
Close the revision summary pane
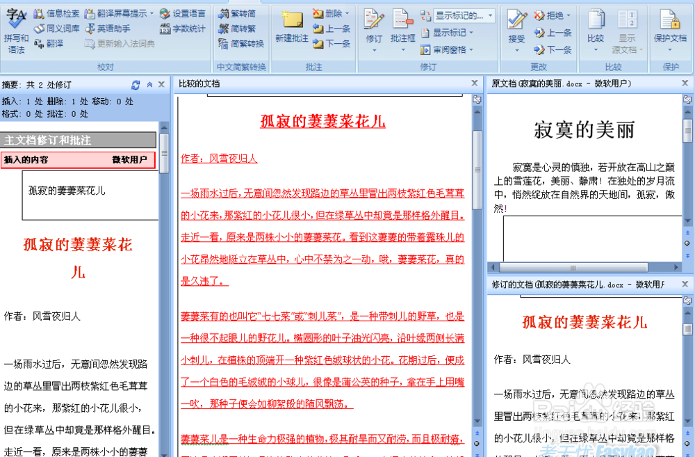click(161, 85)
